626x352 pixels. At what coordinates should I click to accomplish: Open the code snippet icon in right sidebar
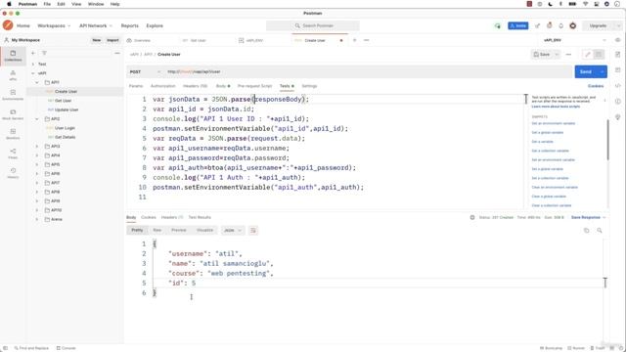tap(617, 85)
